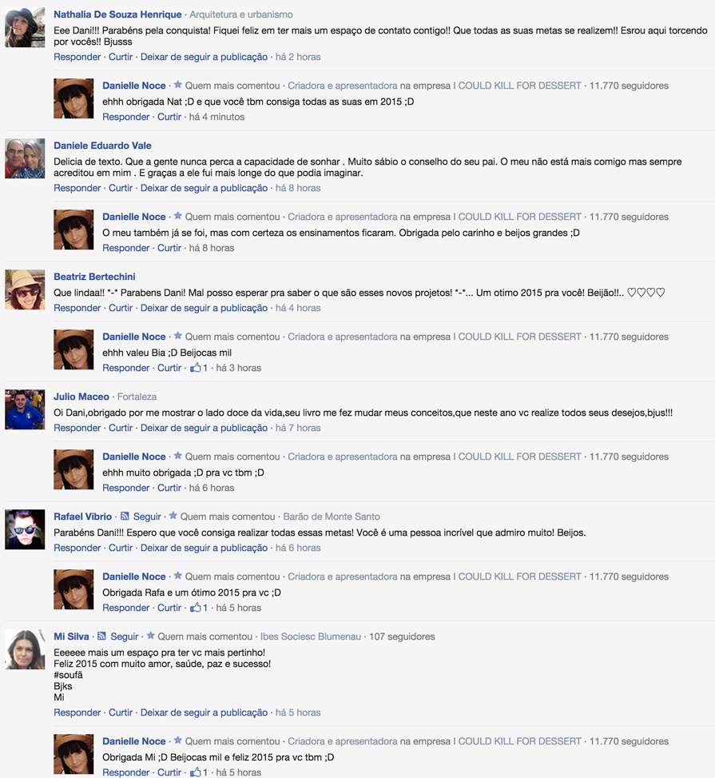This screenshot has width=715, height=778.
Task: Open the Danielle Noce name link replying to Daniele
Action: point(134,217)
